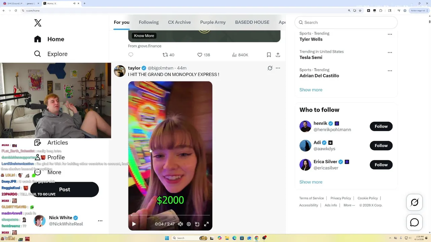
Task: Click the Grok icon on taylor's post
Action: (x=270, y=68)
